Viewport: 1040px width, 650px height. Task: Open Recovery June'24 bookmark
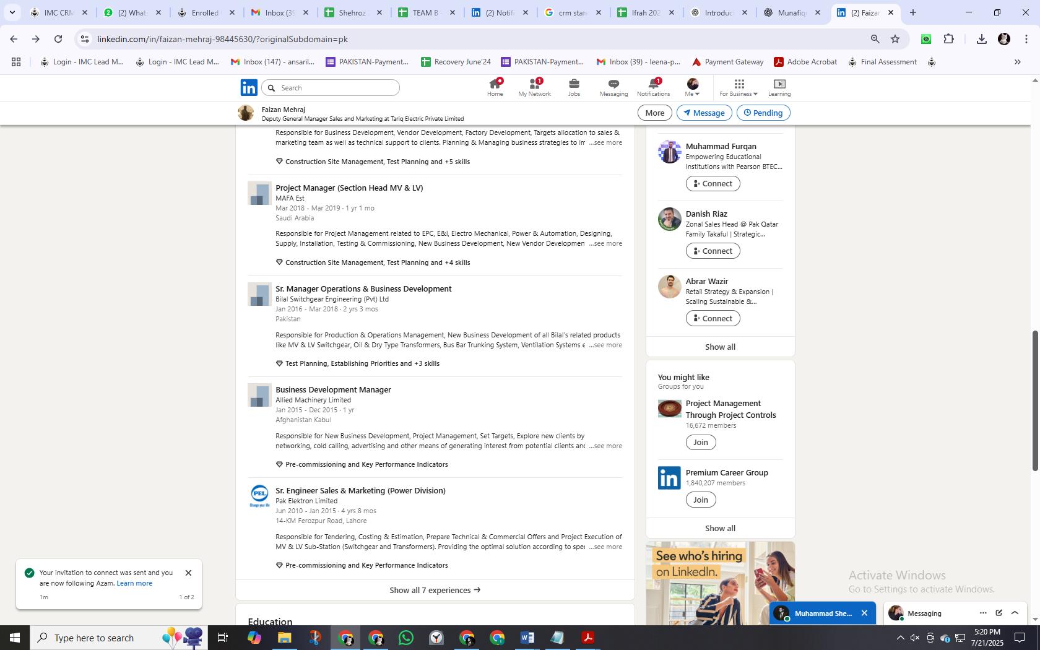coord(456,62)
